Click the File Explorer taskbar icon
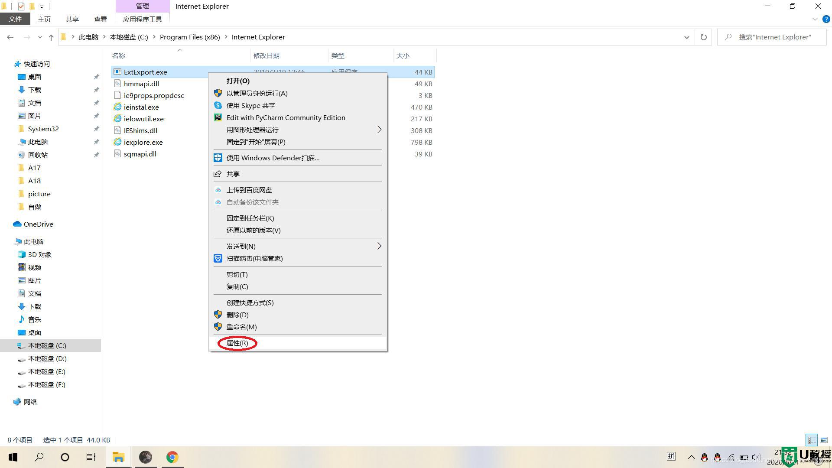 [118, 457]
